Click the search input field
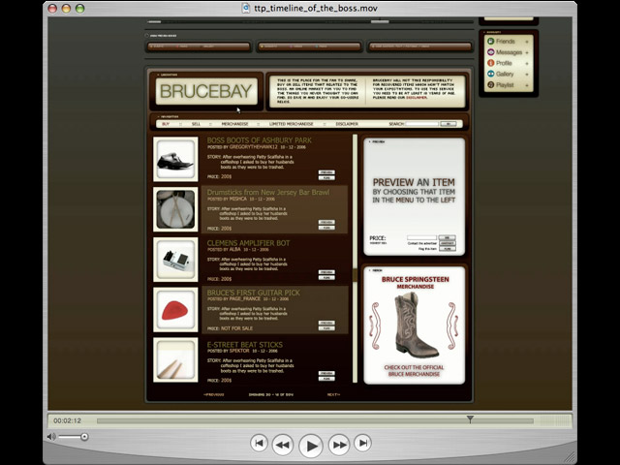620x465 pixels. (x=422, y=124)
